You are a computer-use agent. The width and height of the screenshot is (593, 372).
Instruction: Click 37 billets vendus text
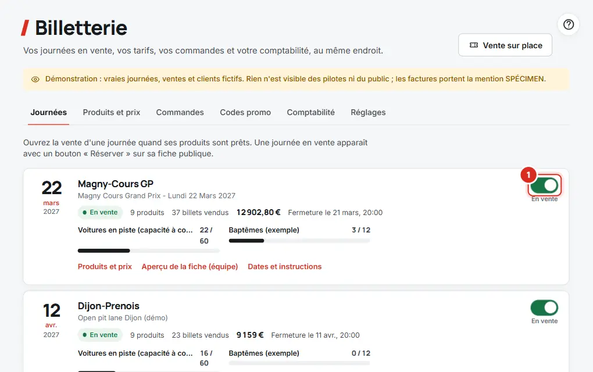pos(200,213)
